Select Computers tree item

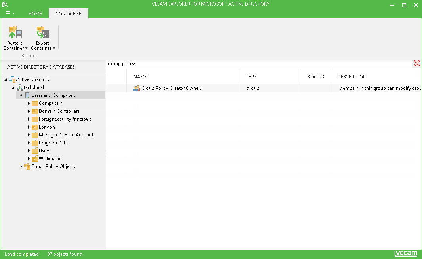point(50,103)
